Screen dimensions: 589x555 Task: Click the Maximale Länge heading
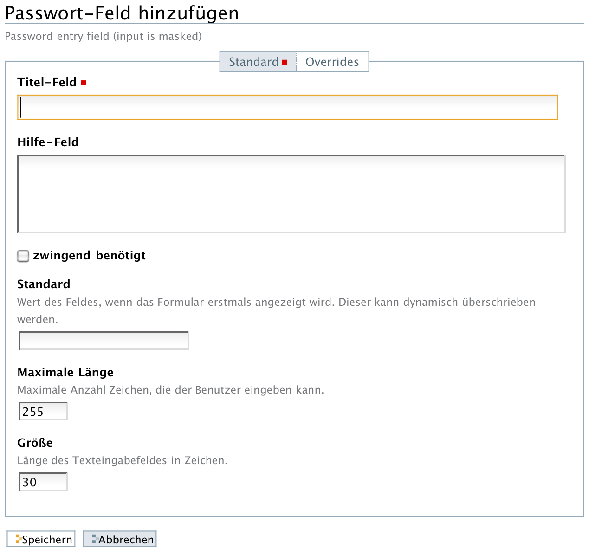(65, 372)
